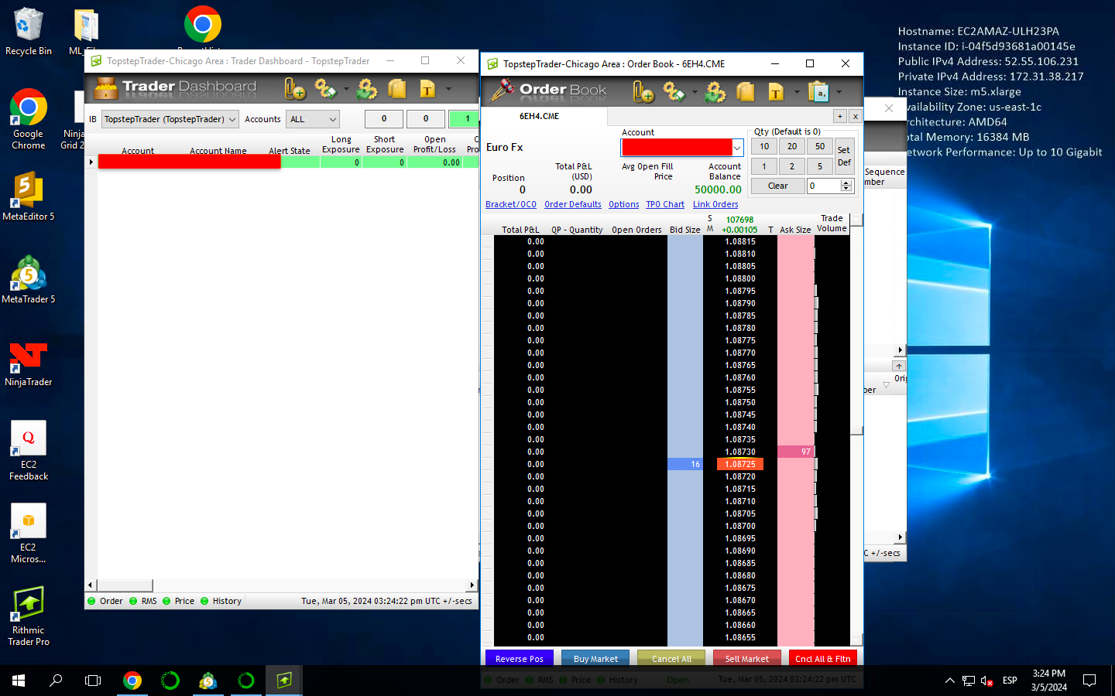This screenshot has height=696, width=1115.
Task: Click the price 1.08800 in the ladder
Action: tap(740, 278)
